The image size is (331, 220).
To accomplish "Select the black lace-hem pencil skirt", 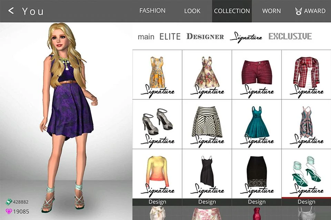I will point(257,174).
